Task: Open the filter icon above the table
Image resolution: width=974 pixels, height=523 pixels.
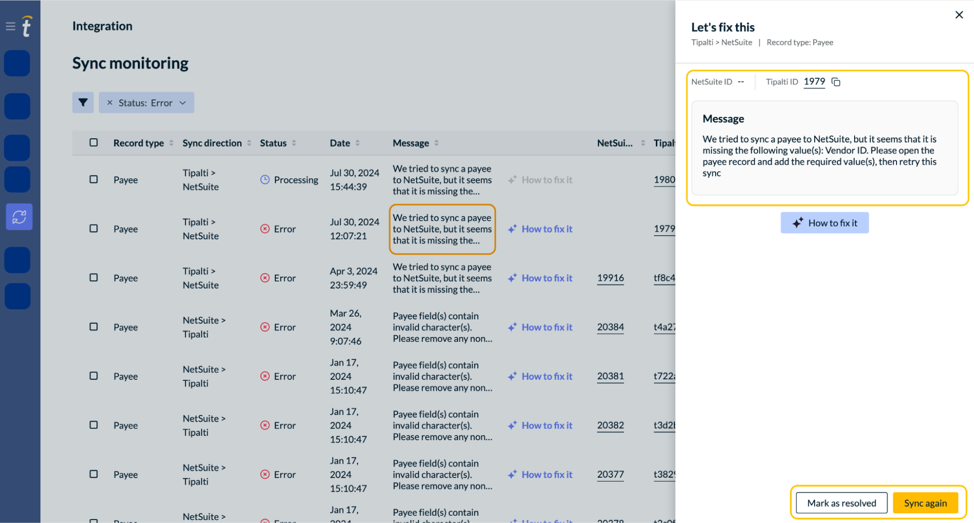Action: click(x=83, y=102)
